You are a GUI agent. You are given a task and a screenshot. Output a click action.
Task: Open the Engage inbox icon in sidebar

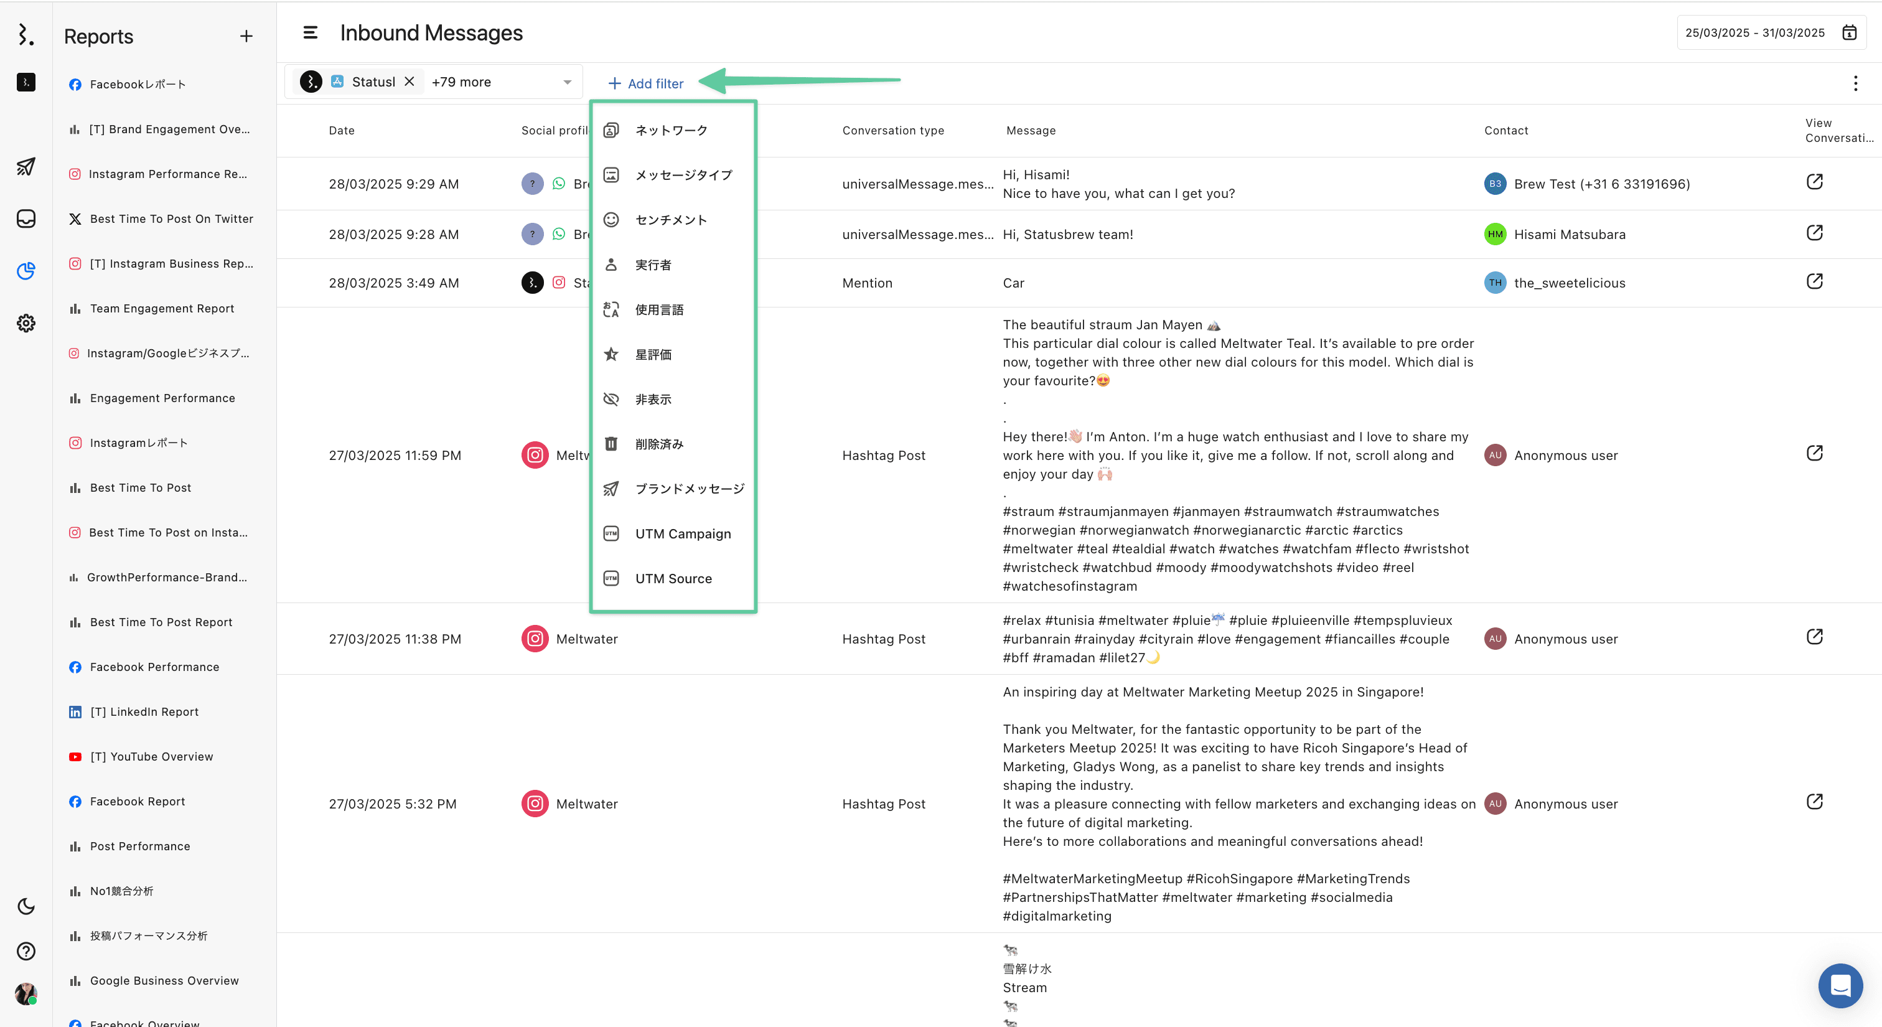coord(26,218)
